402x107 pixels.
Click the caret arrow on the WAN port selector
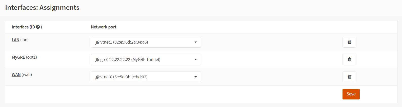coord(195,77)
